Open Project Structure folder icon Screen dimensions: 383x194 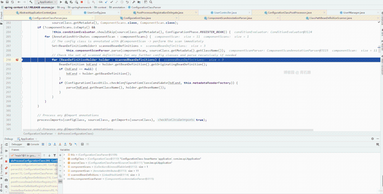click(x=139, y=2)
